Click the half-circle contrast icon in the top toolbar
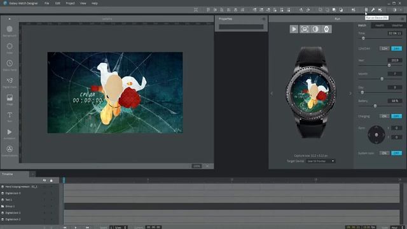This screenshot has width=407, height=229. (x=394, y=10)
